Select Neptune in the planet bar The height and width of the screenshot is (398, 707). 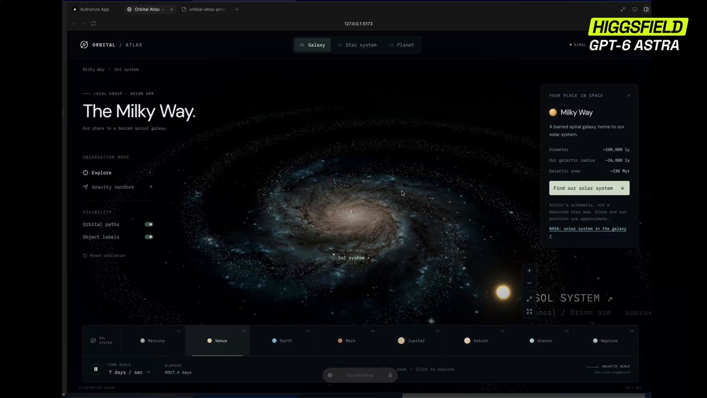[x=606, y=341]
